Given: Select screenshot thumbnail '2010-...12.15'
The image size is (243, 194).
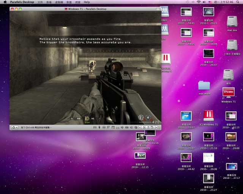Looking at the screenshot, I should [x=140, y=156].
